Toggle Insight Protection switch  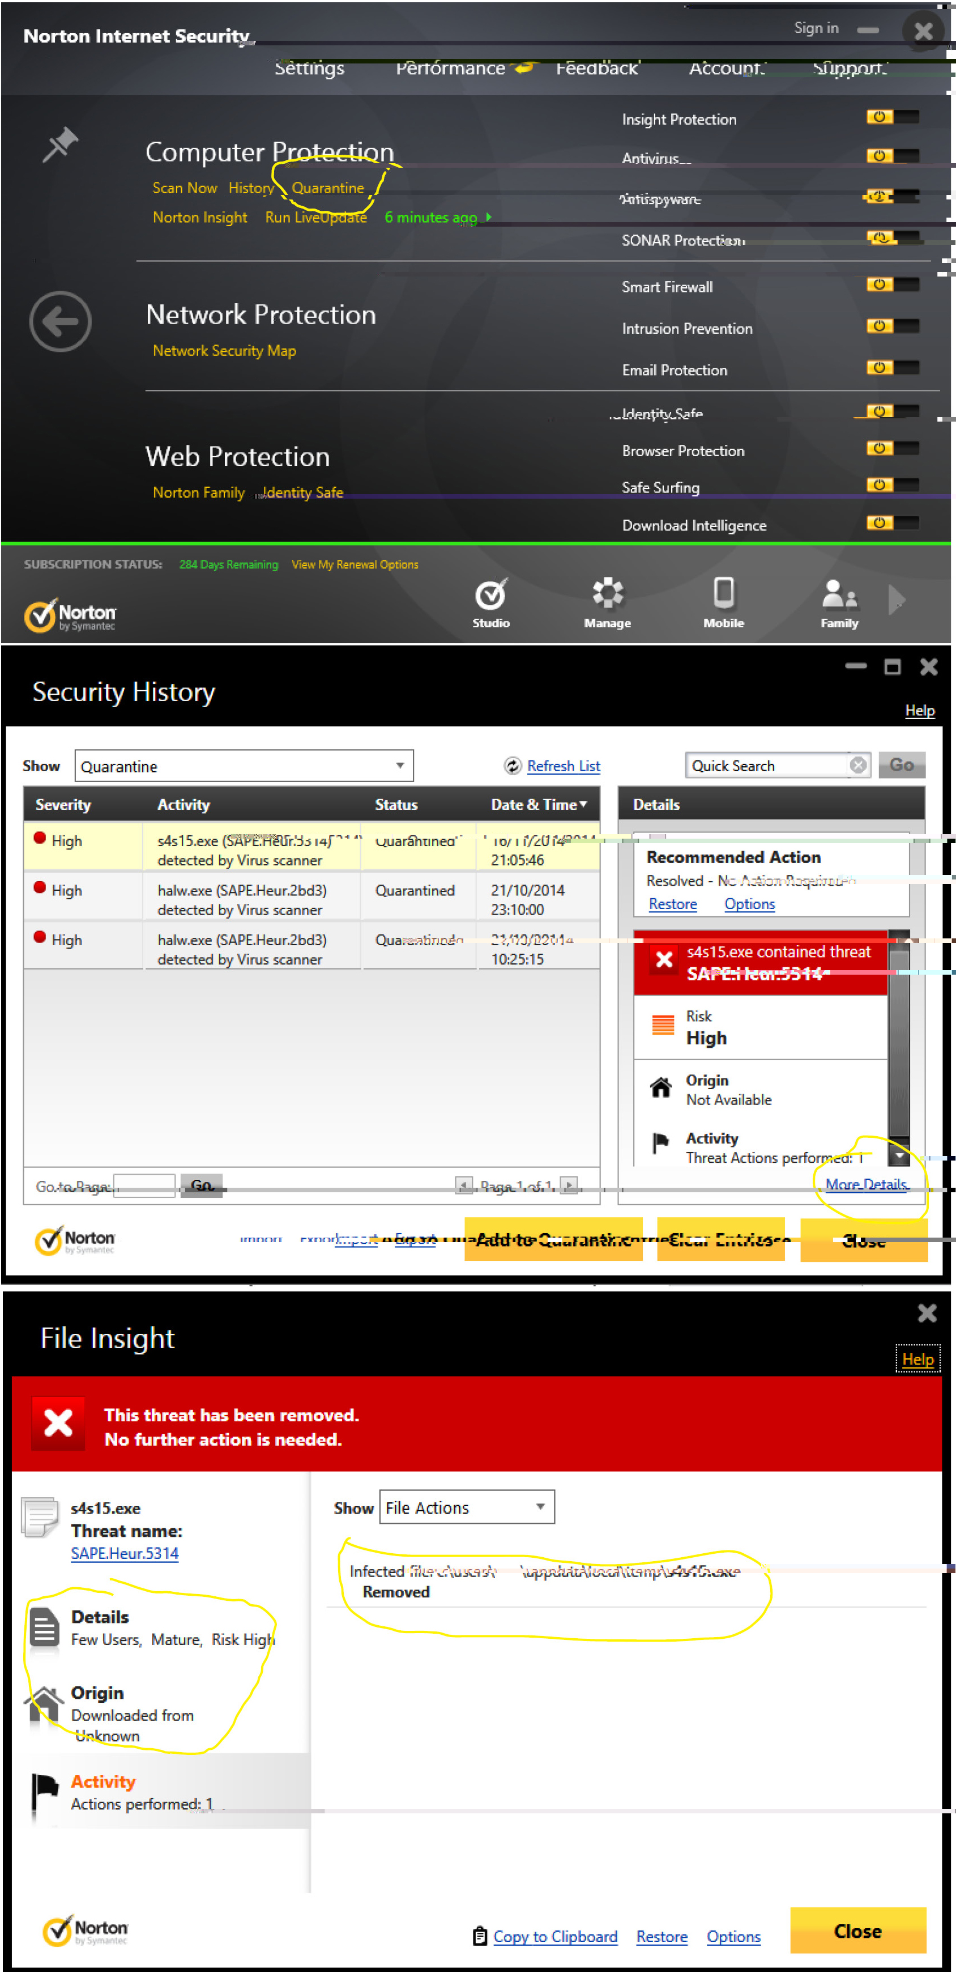coord(893,117)
